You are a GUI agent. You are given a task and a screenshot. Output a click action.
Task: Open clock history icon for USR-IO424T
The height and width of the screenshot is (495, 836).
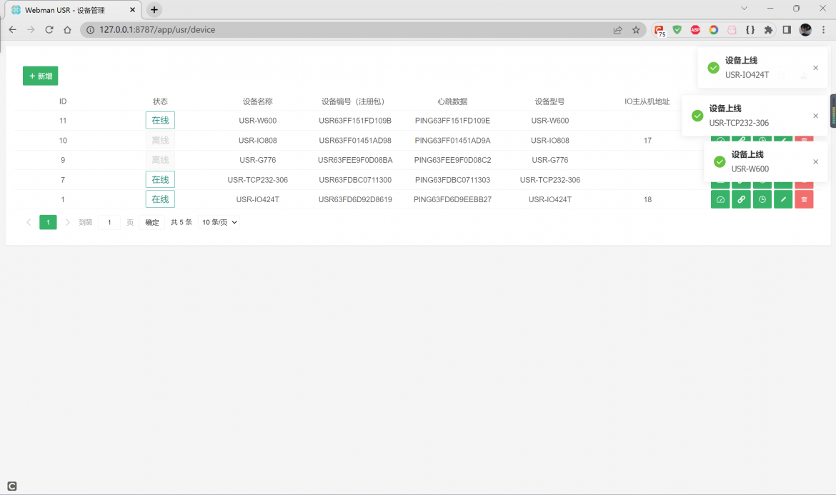tap(762, 199)
